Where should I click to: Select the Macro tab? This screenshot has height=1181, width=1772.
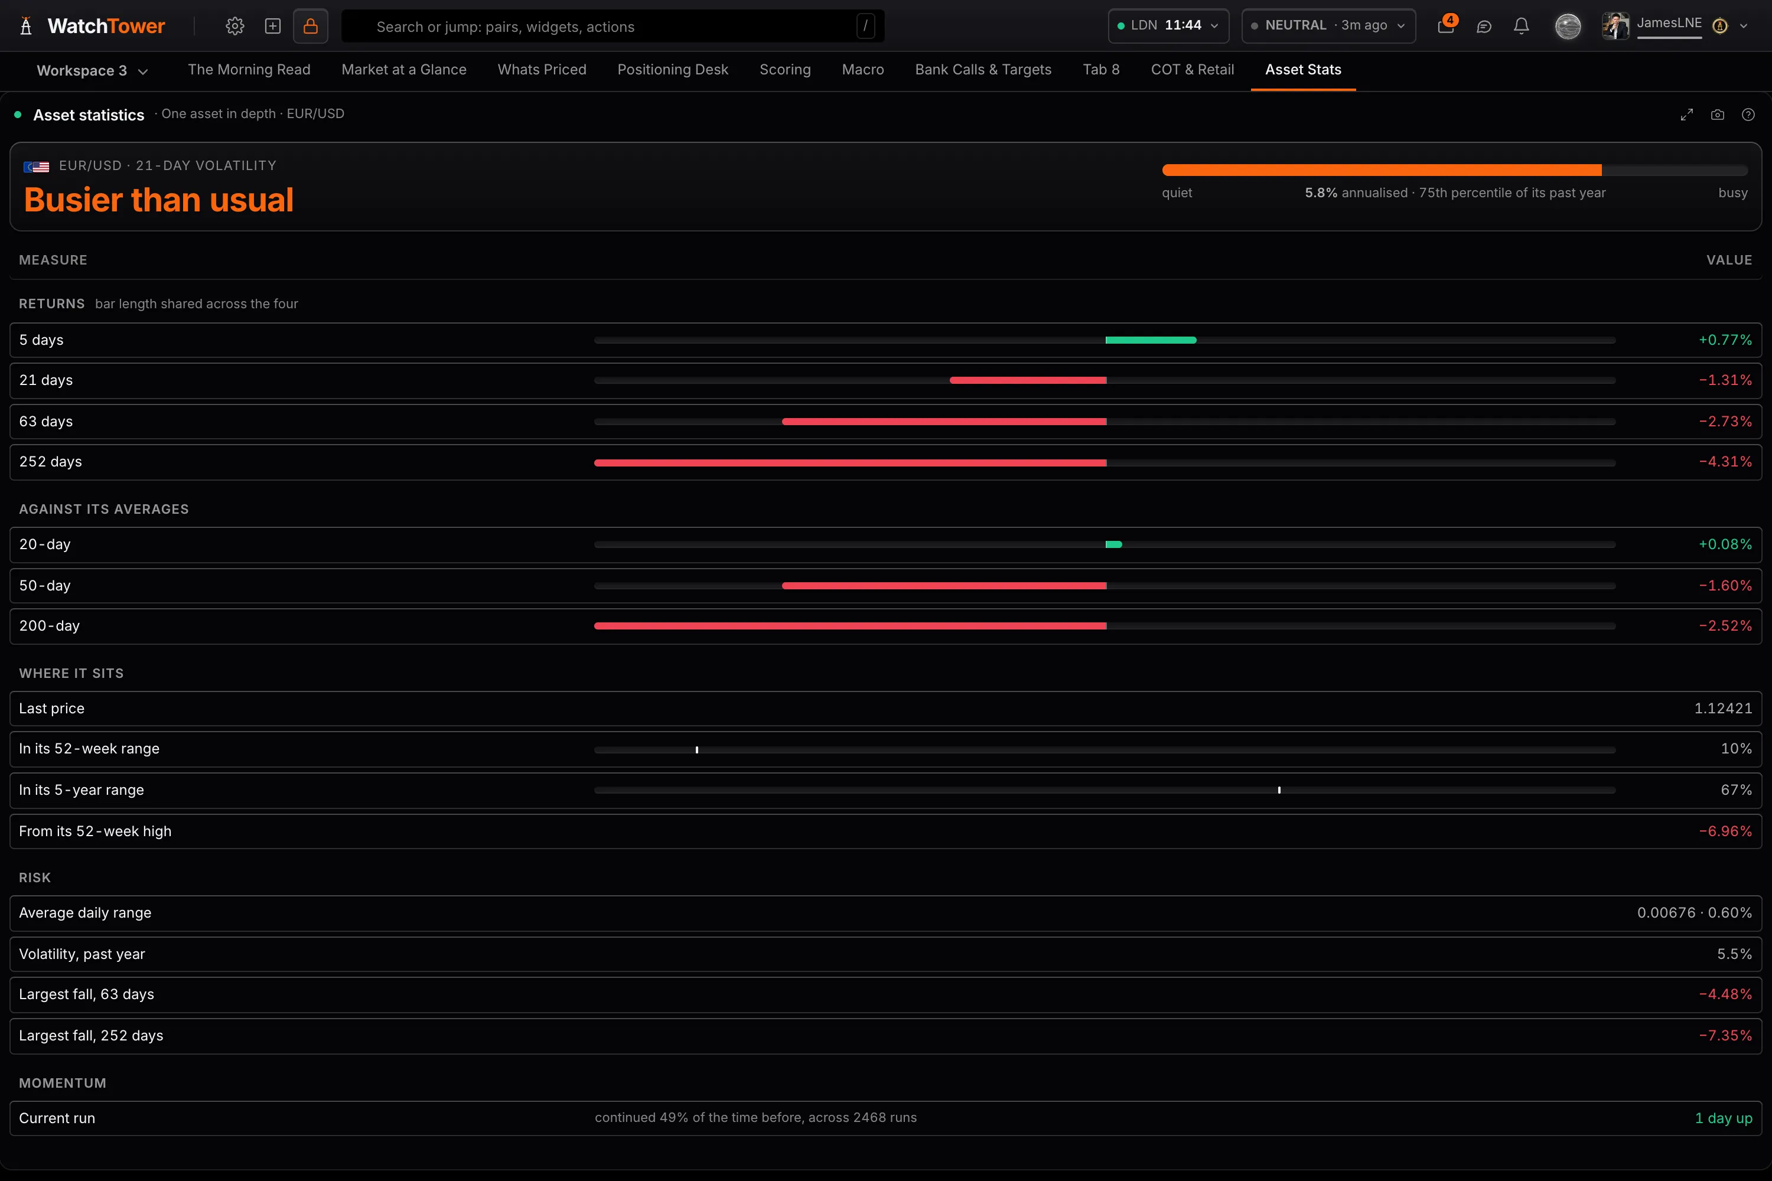[862, 70]
